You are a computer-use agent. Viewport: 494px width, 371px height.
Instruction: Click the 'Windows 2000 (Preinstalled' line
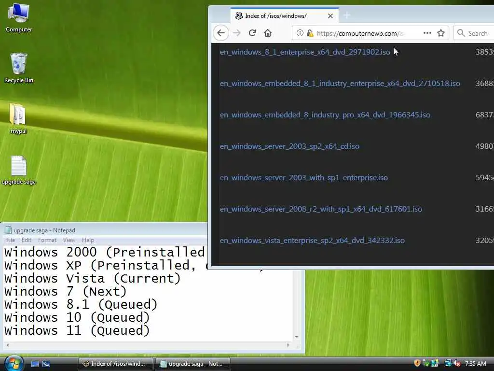(x=105, y=252)
